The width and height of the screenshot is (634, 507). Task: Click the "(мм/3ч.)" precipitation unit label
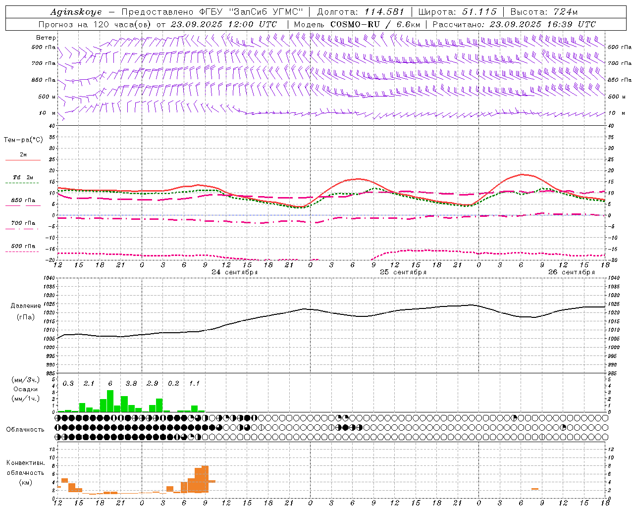[x=26, y=380]
